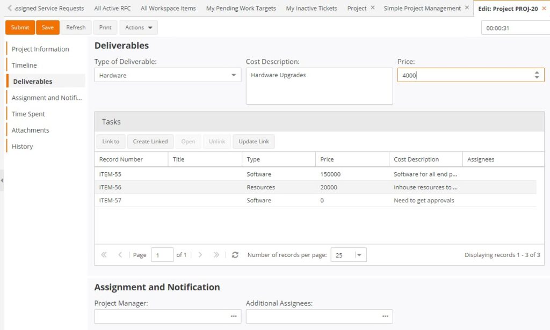
Task: Open the Timeline section in the sidebar
Action: 25,65
